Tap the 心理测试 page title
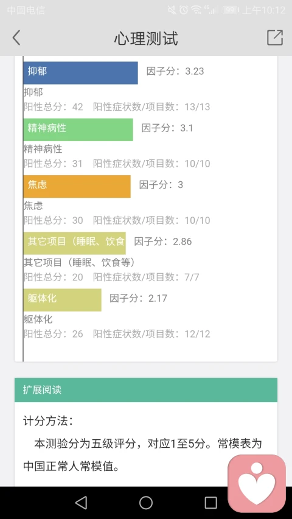The height and width of the screenshot is (519, 292). point(146,38)
